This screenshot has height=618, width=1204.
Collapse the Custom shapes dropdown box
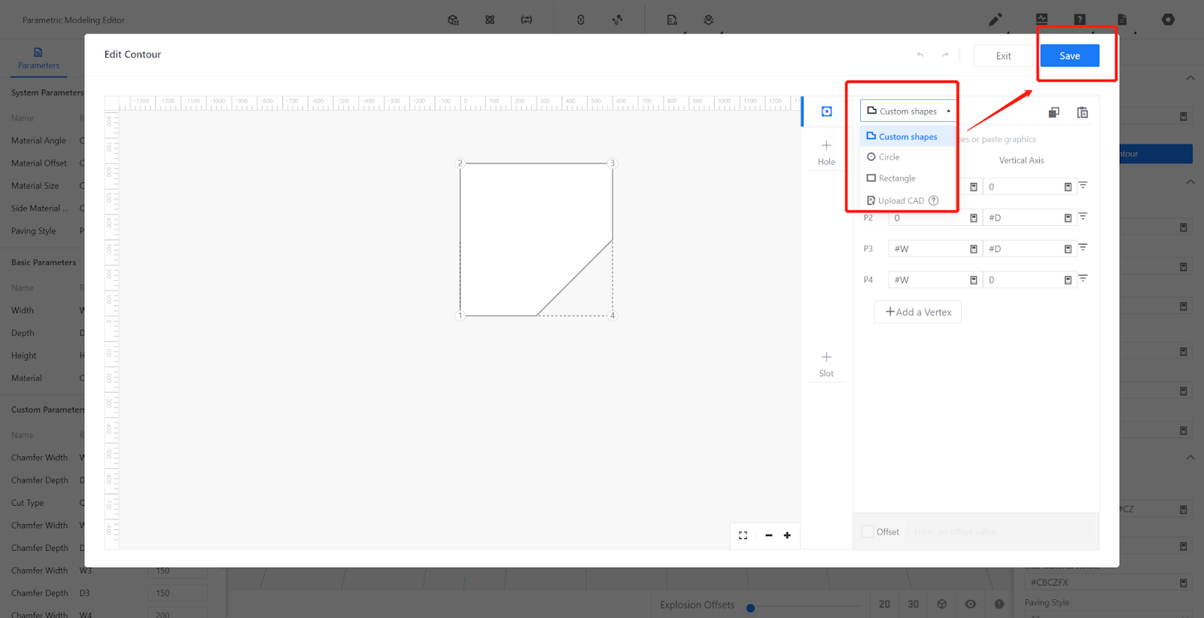click(908, 111)
